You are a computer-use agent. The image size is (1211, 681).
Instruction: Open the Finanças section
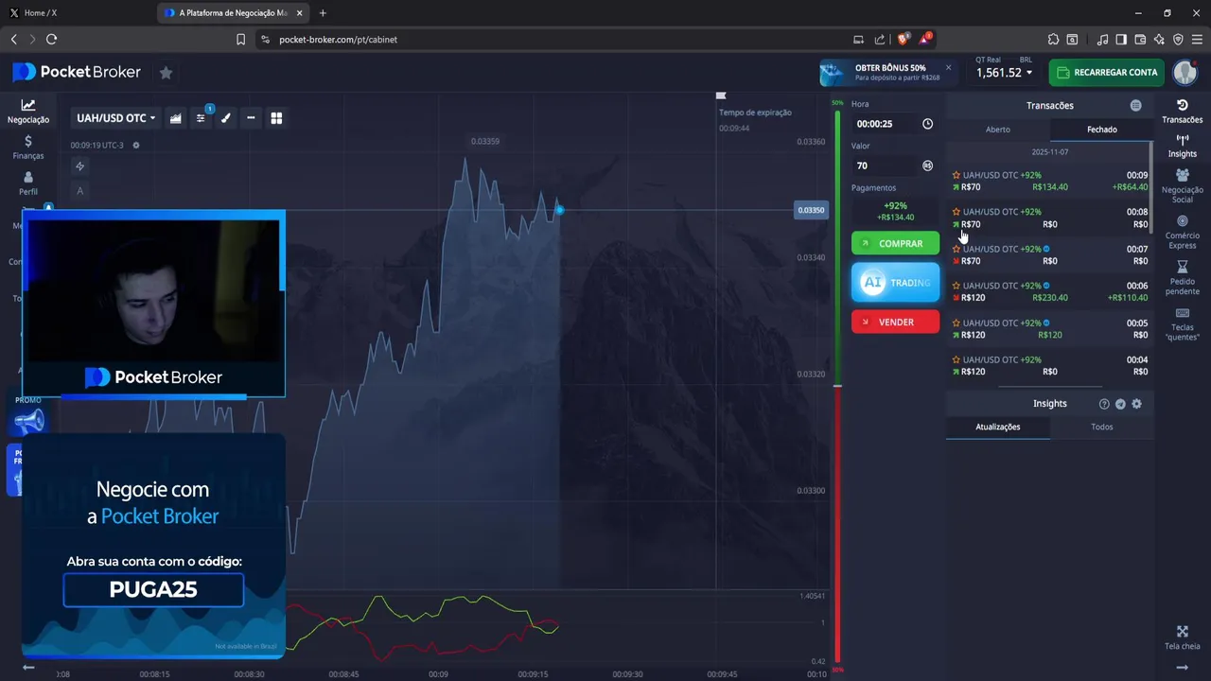(x=28, y=148)
